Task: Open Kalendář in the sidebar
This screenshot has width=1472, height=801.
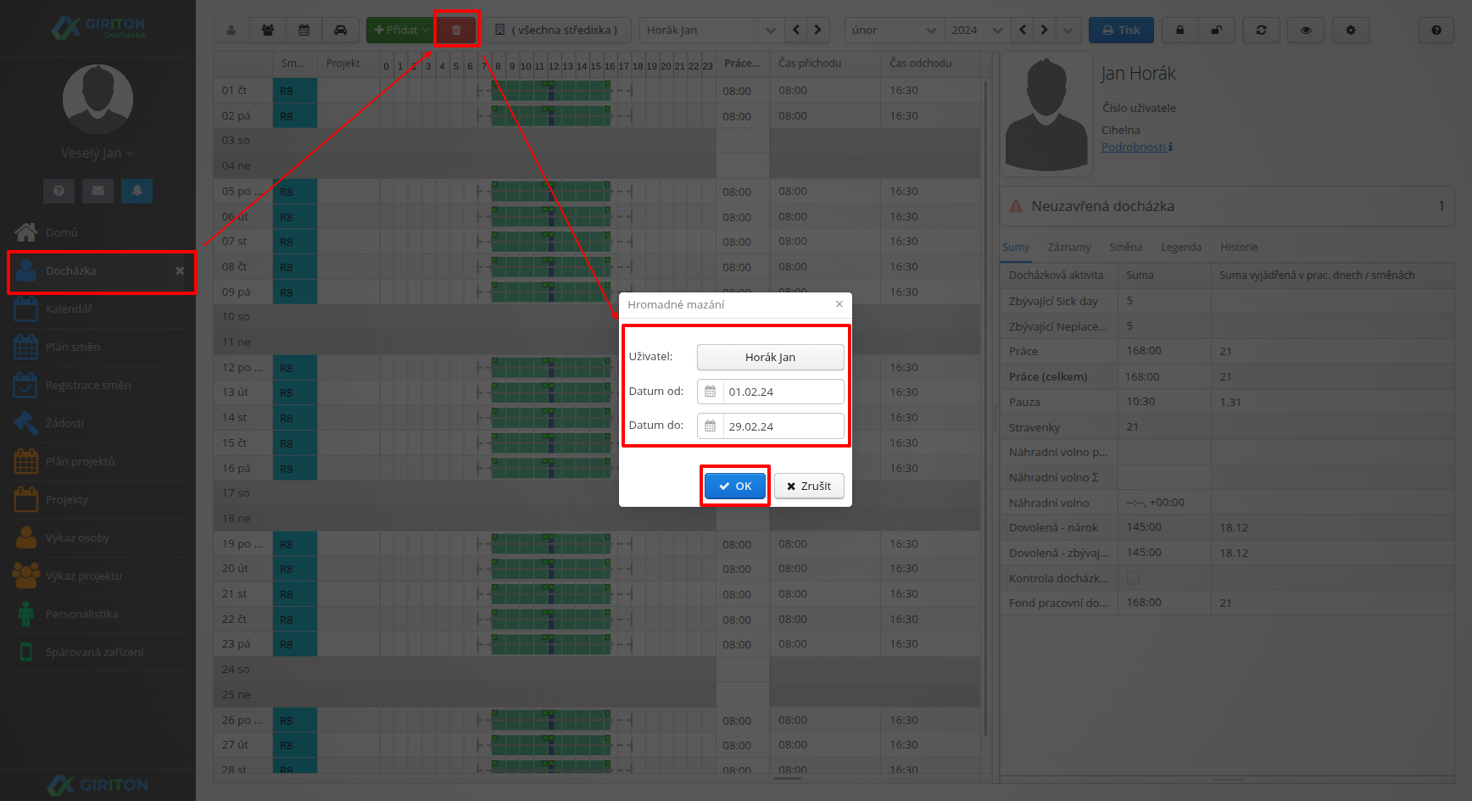Action: (x=98, y=309)
